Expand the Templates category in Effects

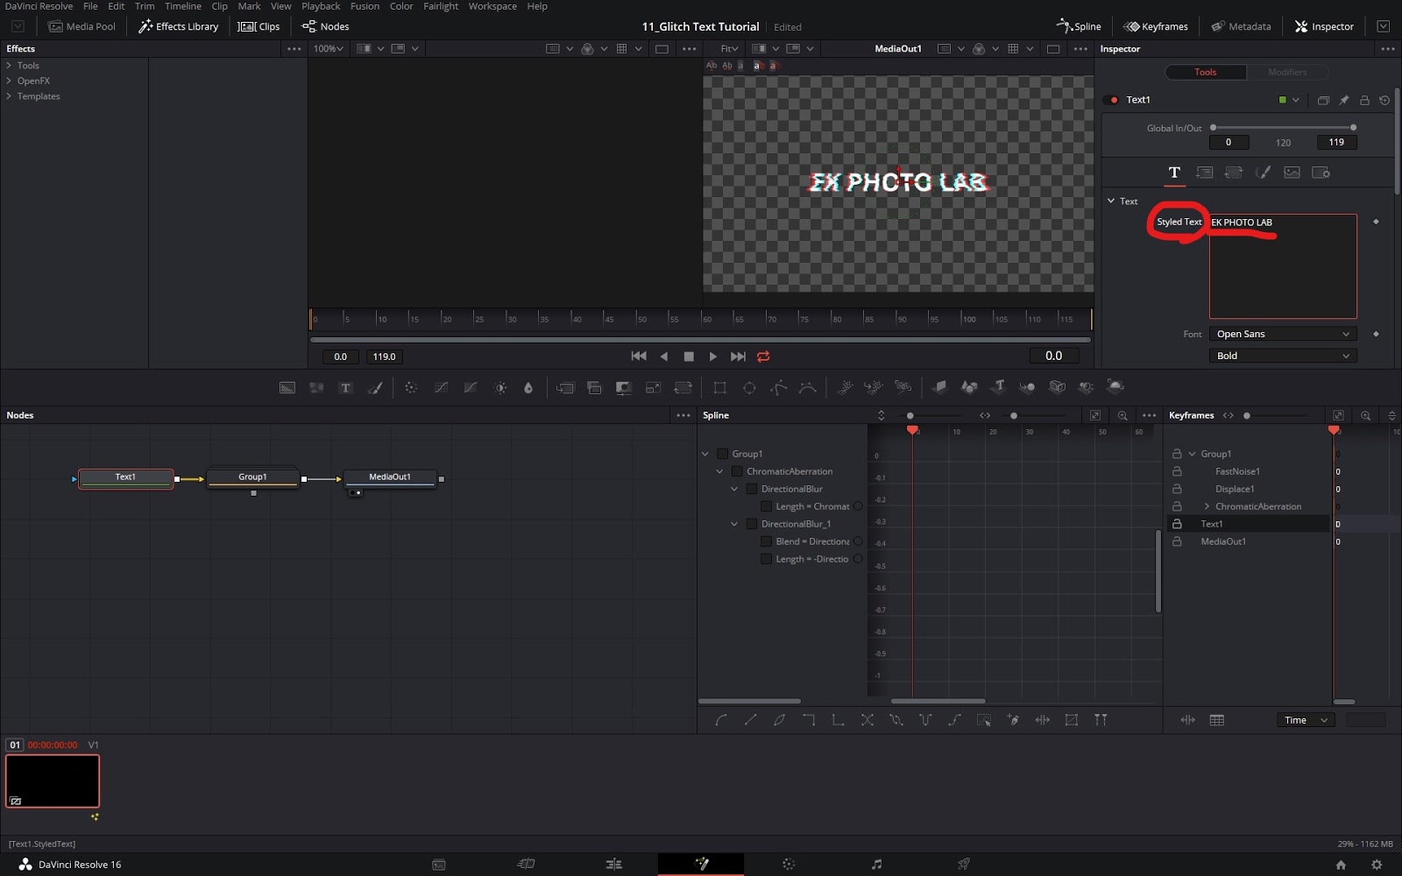pyautogui.click(x=9, y=96)
